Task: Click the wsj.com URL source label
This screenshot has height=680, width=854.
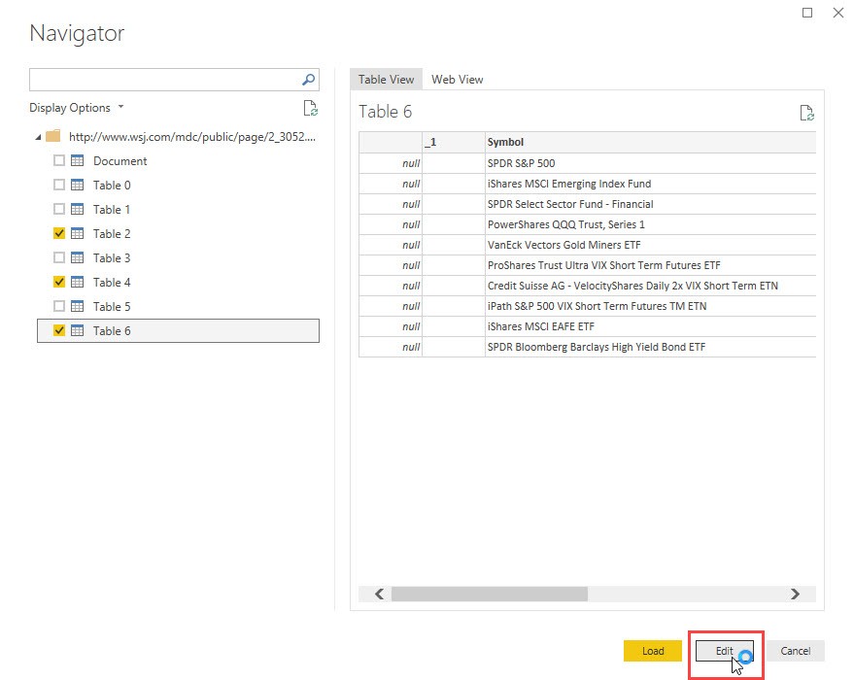Action: [192, 137]
